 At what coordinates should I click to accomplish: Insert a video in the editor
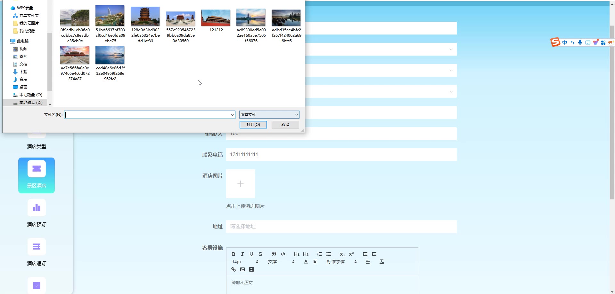[251, 269]
